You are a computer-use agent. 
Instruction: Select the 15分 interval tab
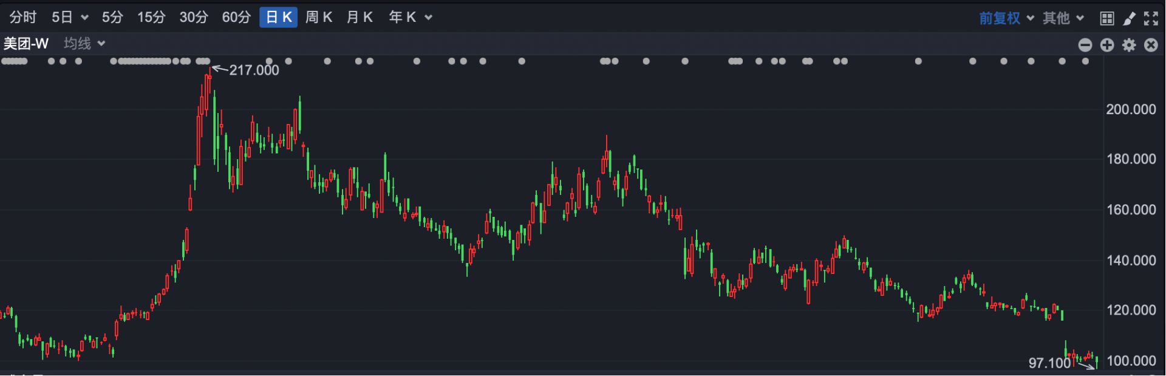point(151,18)
